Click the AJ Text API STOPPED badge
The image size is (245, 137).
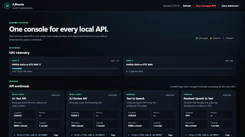click(x=56, y=95)
